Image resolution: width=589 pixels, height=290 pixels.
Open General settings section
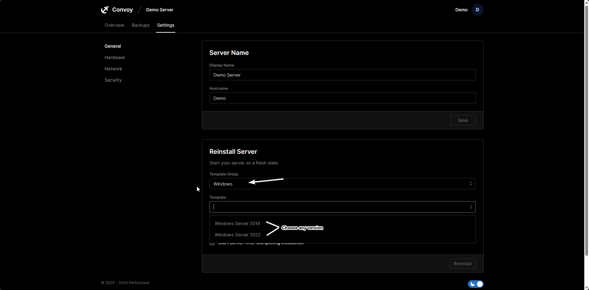113,46
